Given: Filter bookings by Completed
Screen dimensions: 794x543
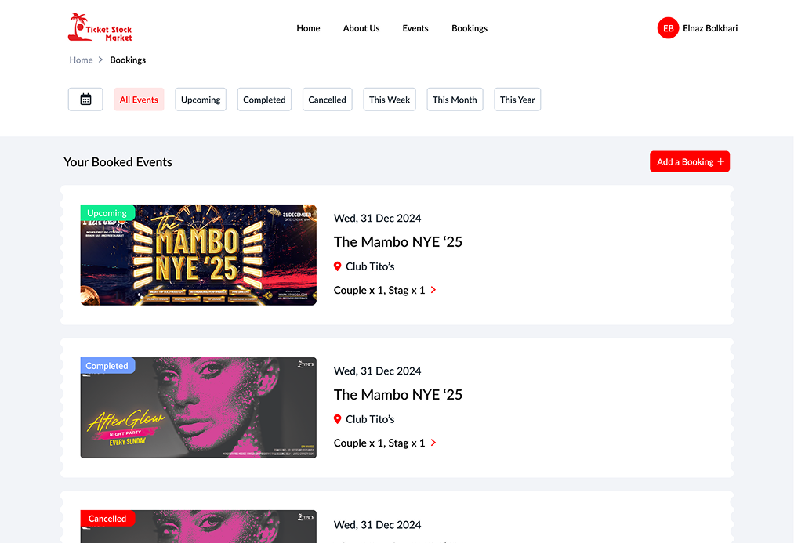Looking at the screenshot, I should (x=264, y=100).
